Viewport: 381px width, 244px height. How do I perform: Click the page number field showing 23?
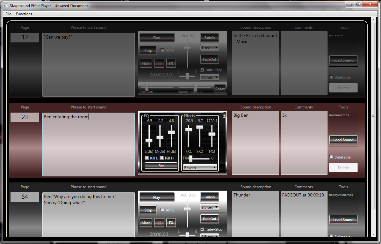point(25,117)
